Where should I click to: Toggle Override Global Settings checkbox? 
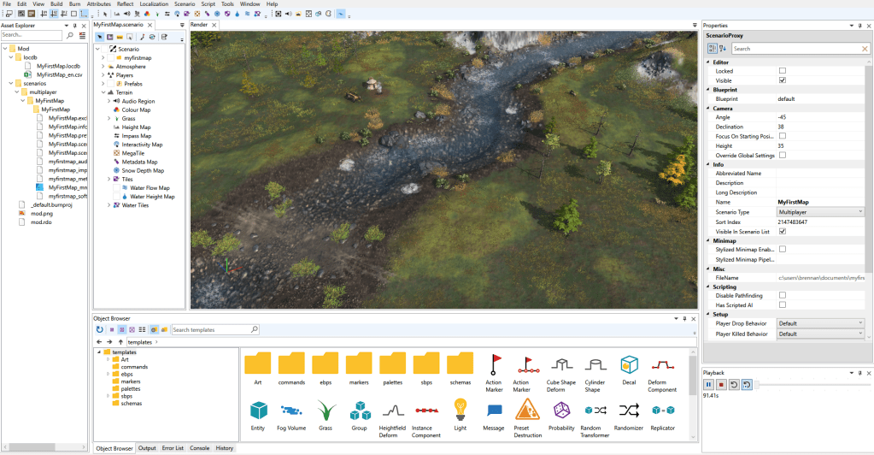pyautogui.click(x=783, y=155)
